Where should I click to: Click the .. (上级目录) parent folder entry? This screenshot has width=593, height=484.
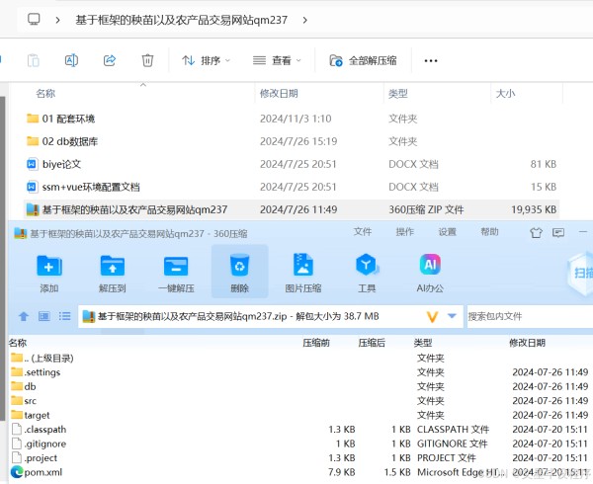42,358
